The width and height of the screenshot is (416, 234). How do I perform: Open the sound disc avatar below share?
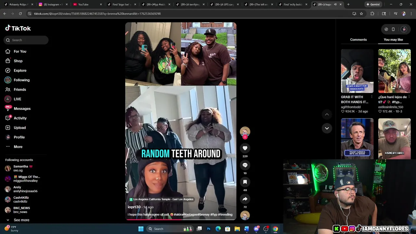(245, 215)
